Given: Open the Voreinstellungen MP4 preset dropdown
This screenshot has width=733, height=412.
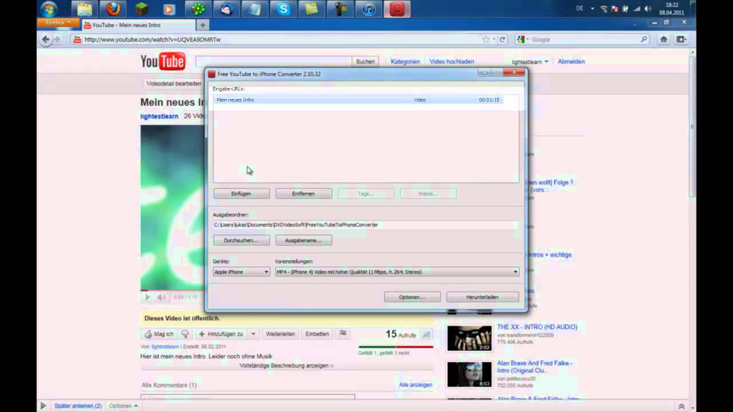Looking at the screenshot, I should click(397, 272).
